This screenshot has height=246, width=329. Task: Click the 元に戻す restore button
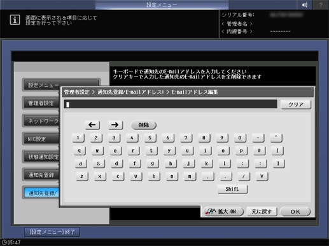coord(262,211)
